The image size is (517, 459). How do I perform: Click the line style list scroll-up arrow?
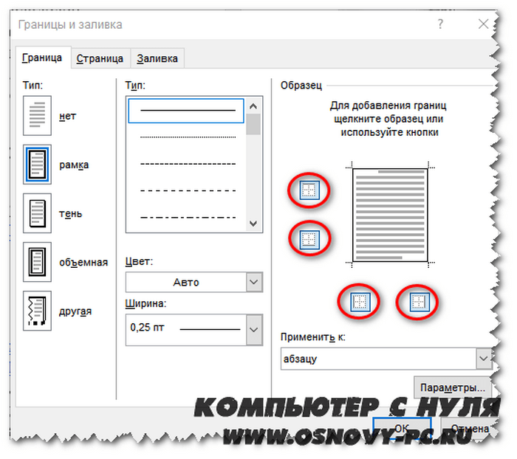pos(253,106)
